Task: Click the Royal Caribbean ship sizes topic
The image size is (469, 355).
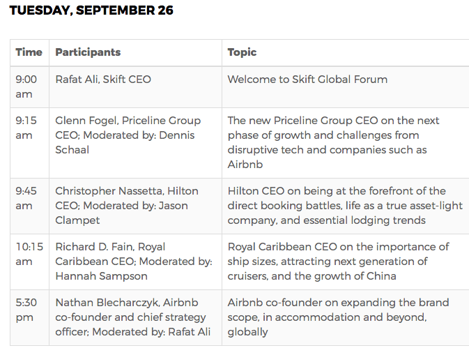Action: (x=338, y=261)
